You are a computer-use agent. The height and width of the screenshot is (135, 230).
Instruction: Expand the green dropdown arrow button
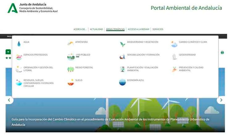[x=8, y=52]
